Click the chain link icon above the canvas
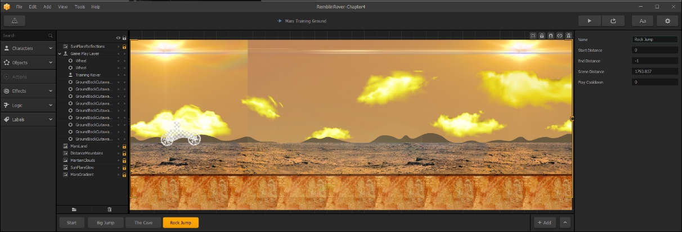This screenshot has height=232, width=682. 560,35
